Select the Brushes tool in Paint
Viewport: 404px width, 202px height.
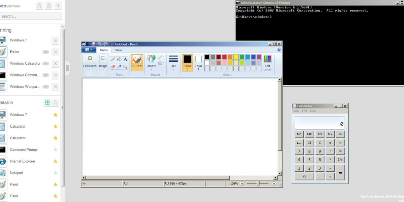pyautogui.click(x=137, y=62)
